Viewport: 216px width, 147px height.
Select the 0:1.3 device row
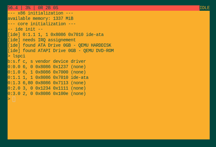(x=47, y=83)
